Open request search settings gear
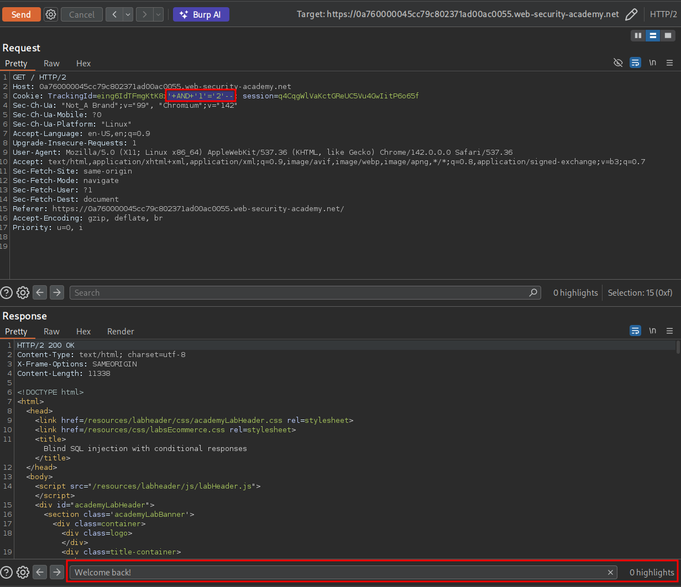Viewport: 681px width, 587px height. pyautogui.click(x=23, y=293)
